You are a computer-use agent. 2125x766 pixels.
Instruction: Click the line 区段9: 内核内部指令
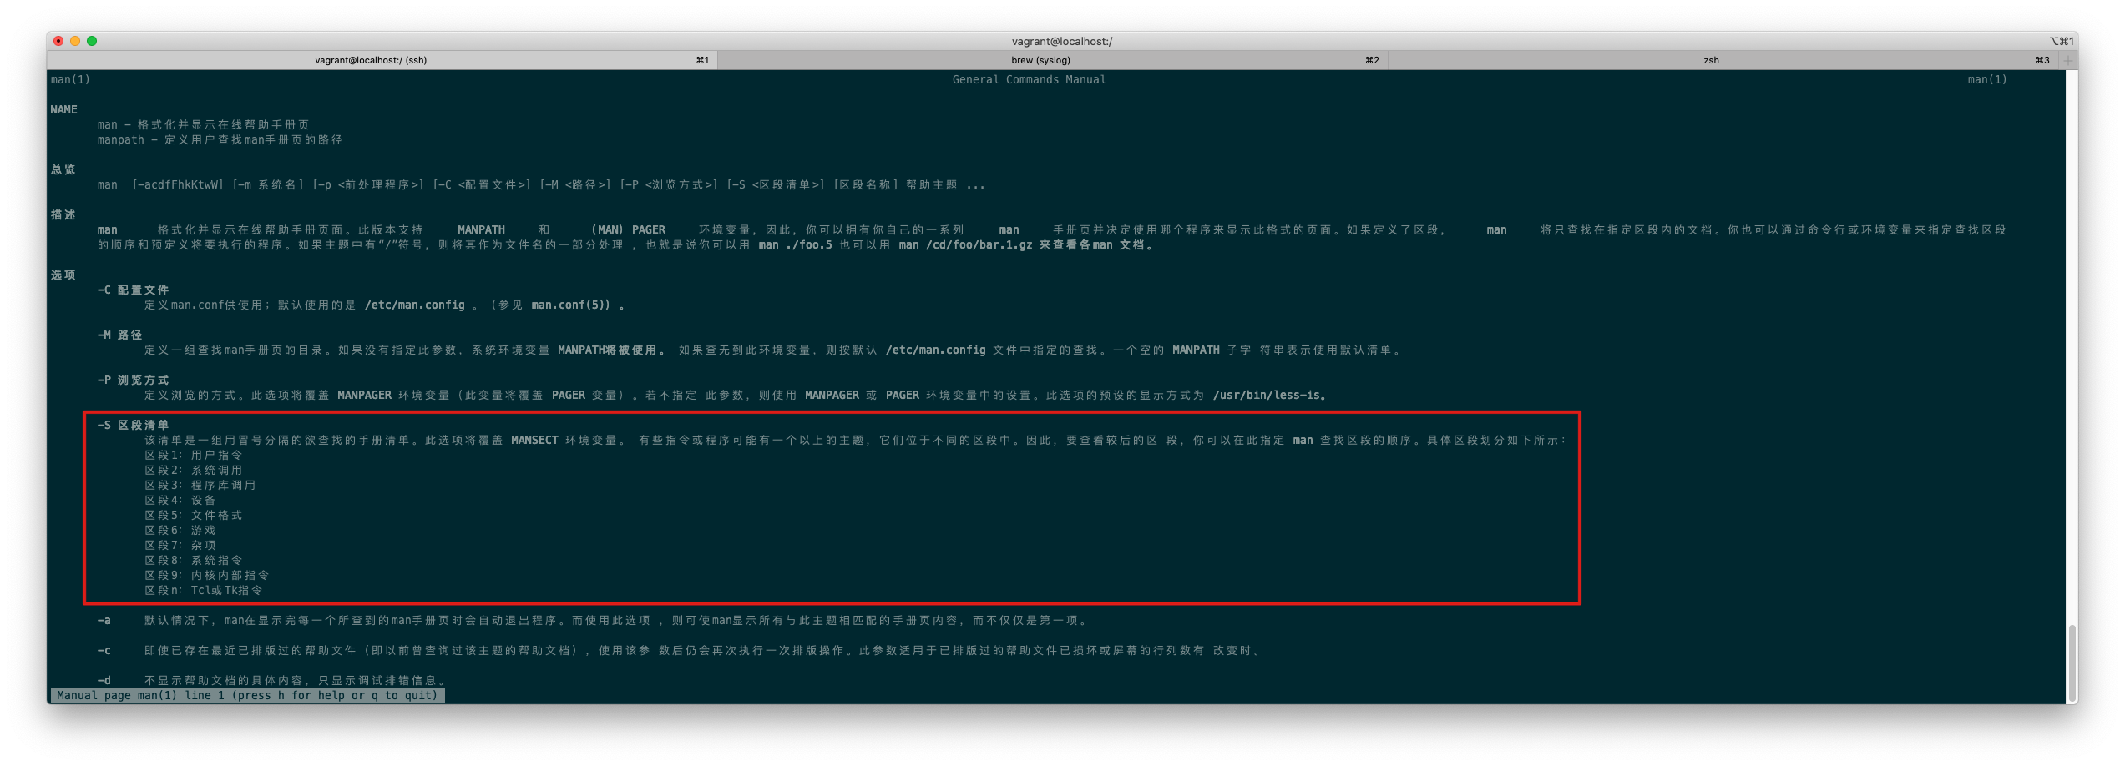click(207, 575)
